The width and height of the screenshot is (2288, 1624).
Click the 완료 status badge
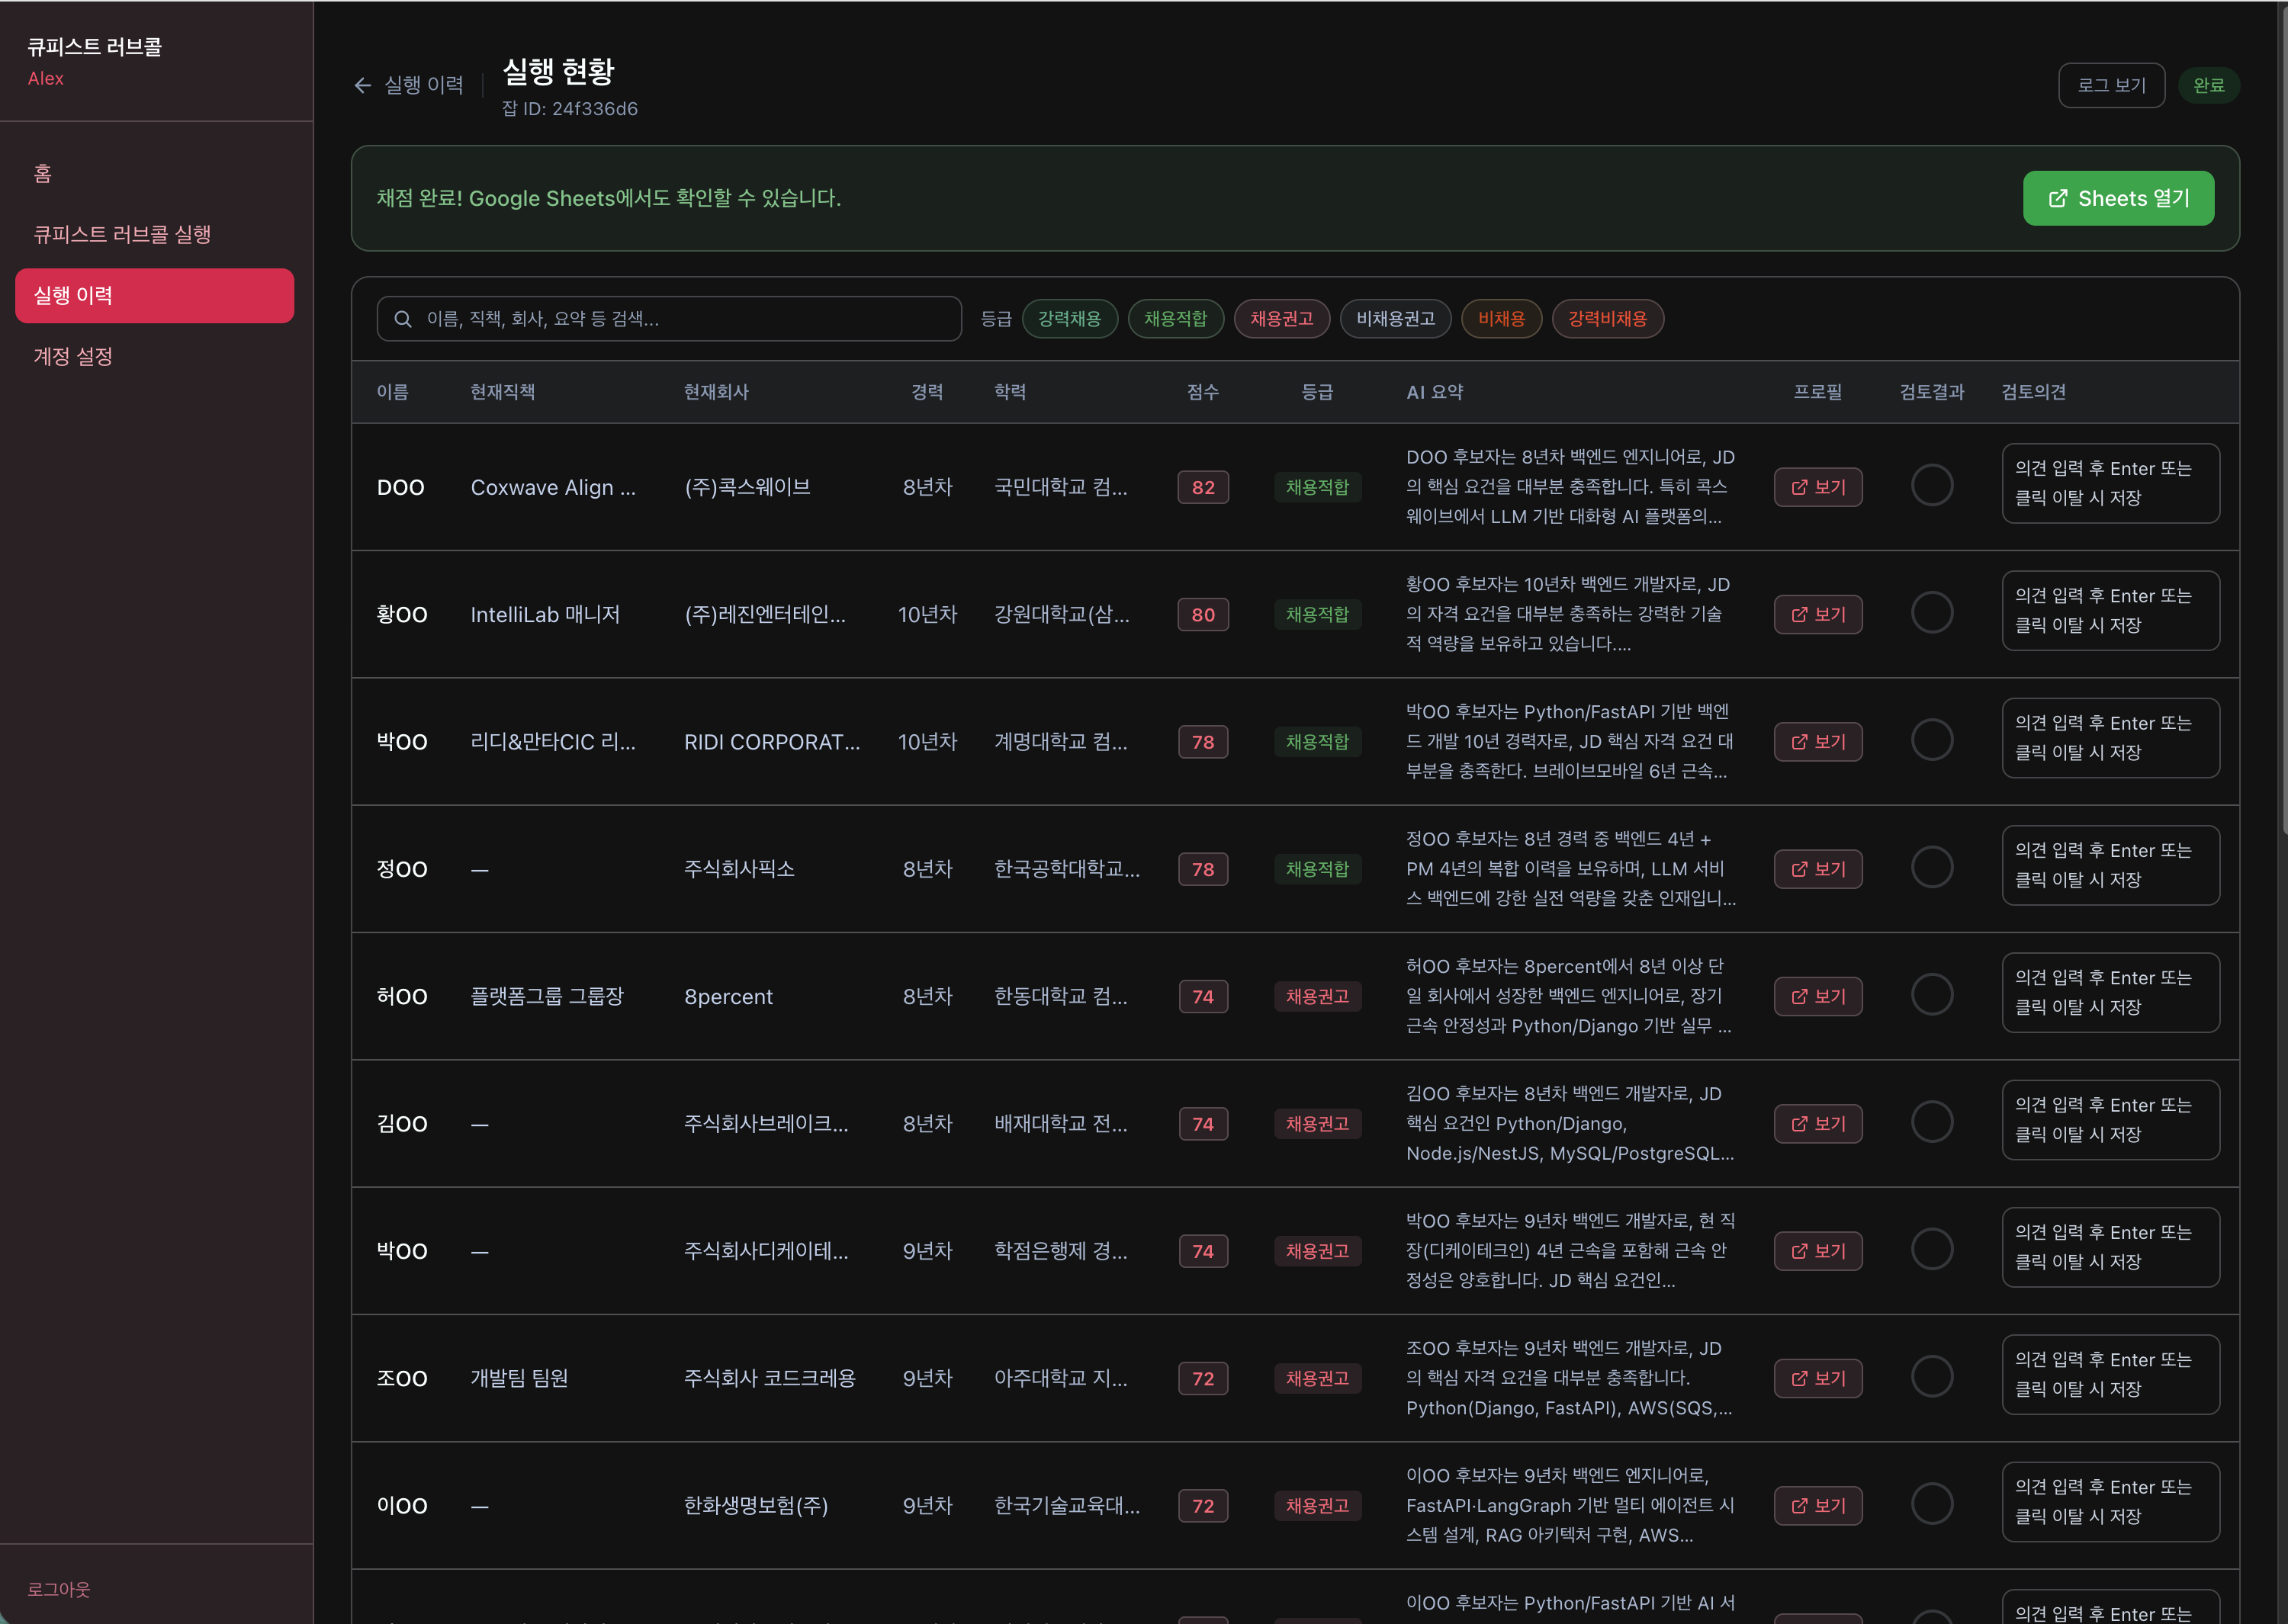point(2208,86)
